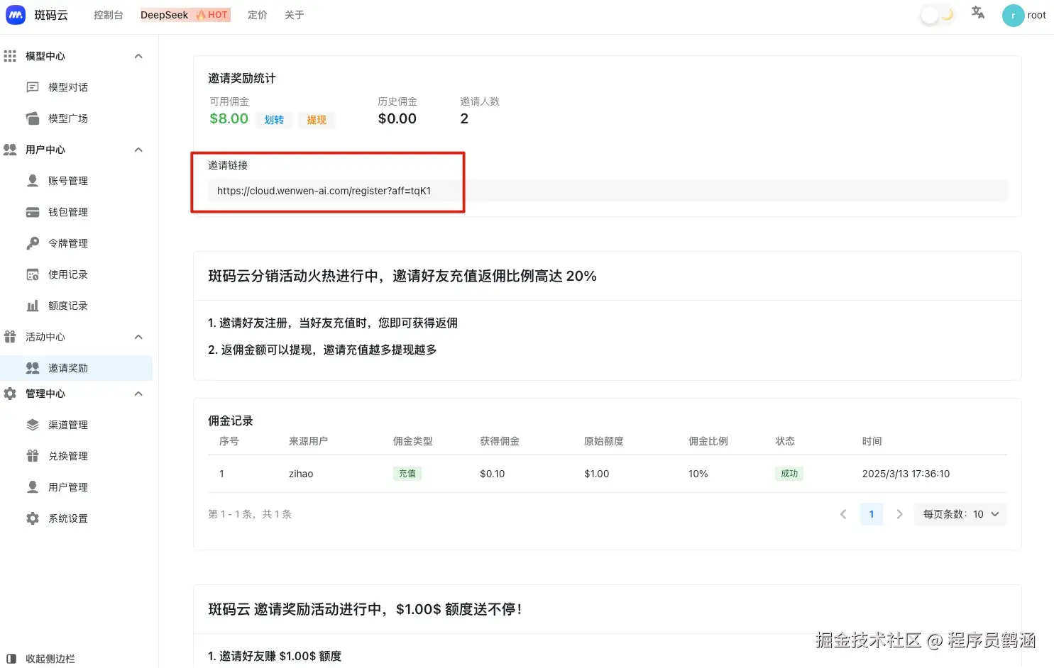Click the $1.00 original quota cell

[597, 474]
